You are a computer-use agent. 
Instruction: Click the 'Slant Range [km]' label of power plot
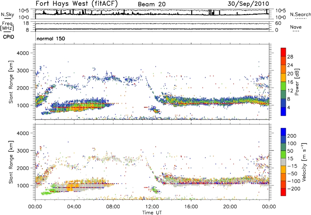(11, 82)
